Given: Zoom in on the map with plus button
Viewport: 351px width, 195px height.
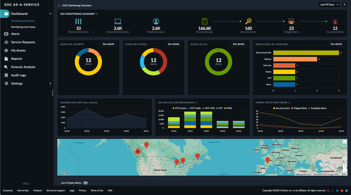Looking at the screenshot, I should (x=345, y=167).
